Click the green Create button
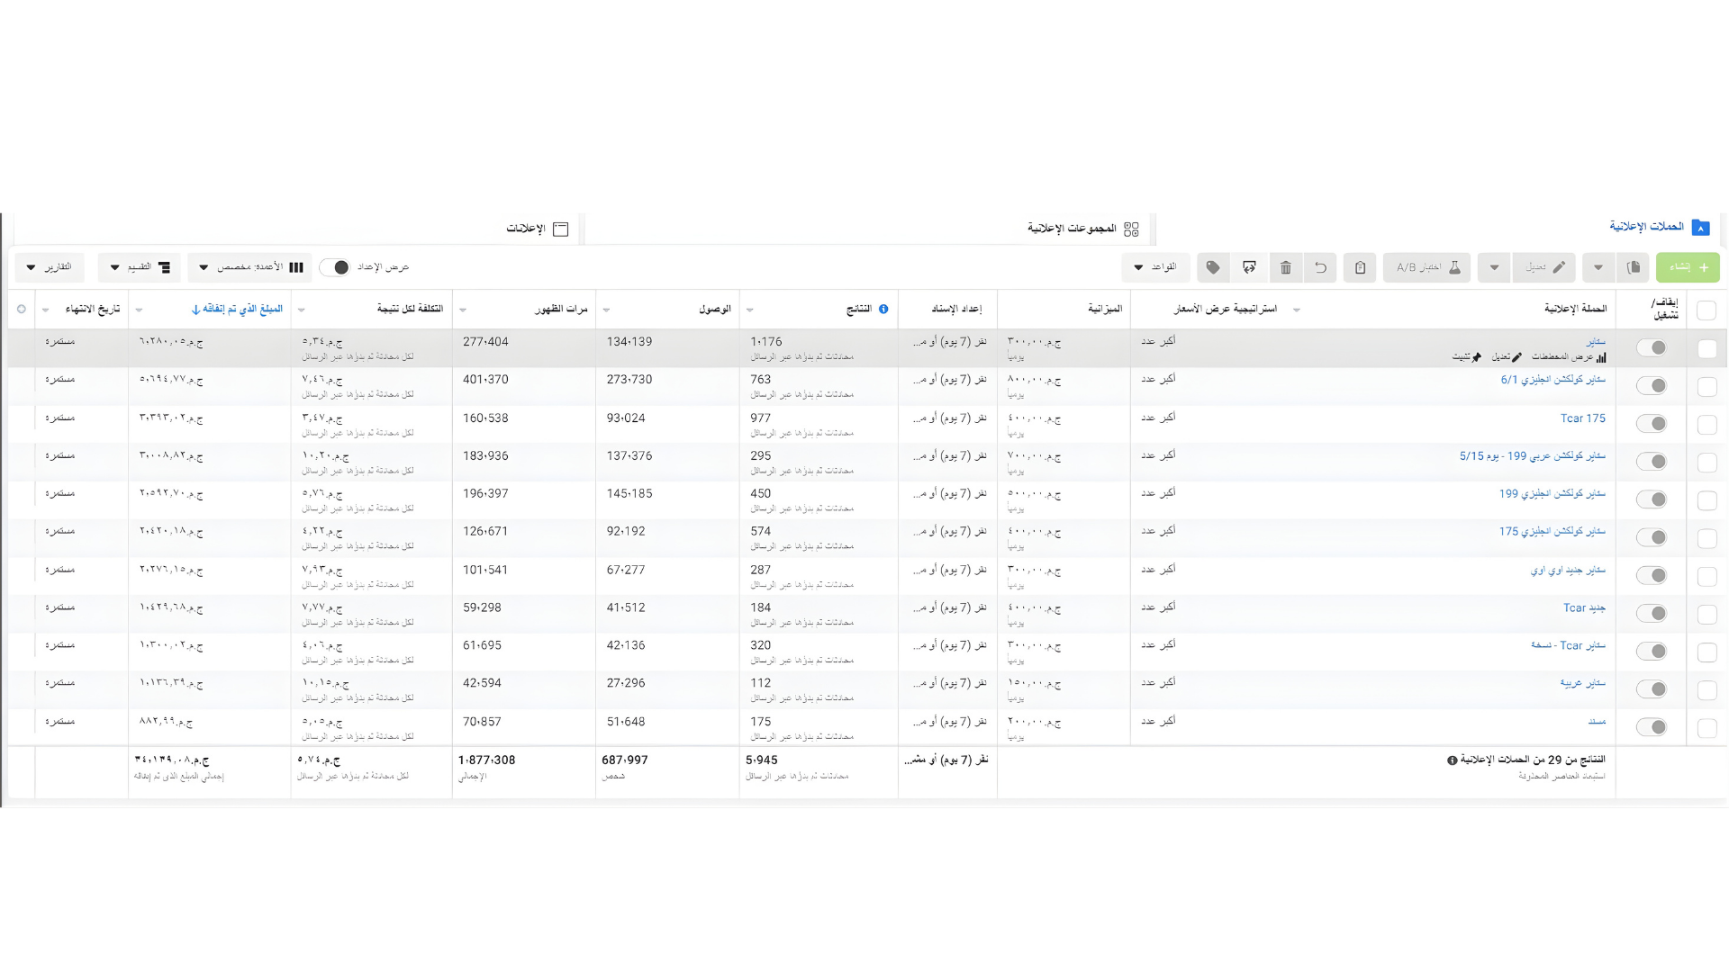Image resolution: width=1729 pixels, height=972 pixels. [x=1687, y=267]
